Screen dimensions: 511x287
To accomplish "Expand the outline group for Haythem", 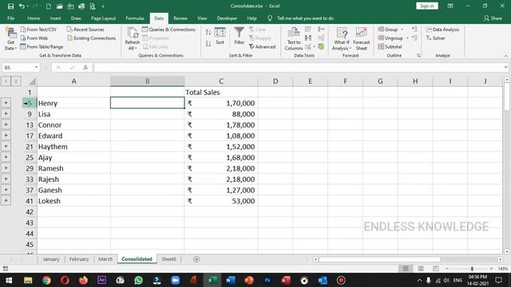I will pos(6,147).
